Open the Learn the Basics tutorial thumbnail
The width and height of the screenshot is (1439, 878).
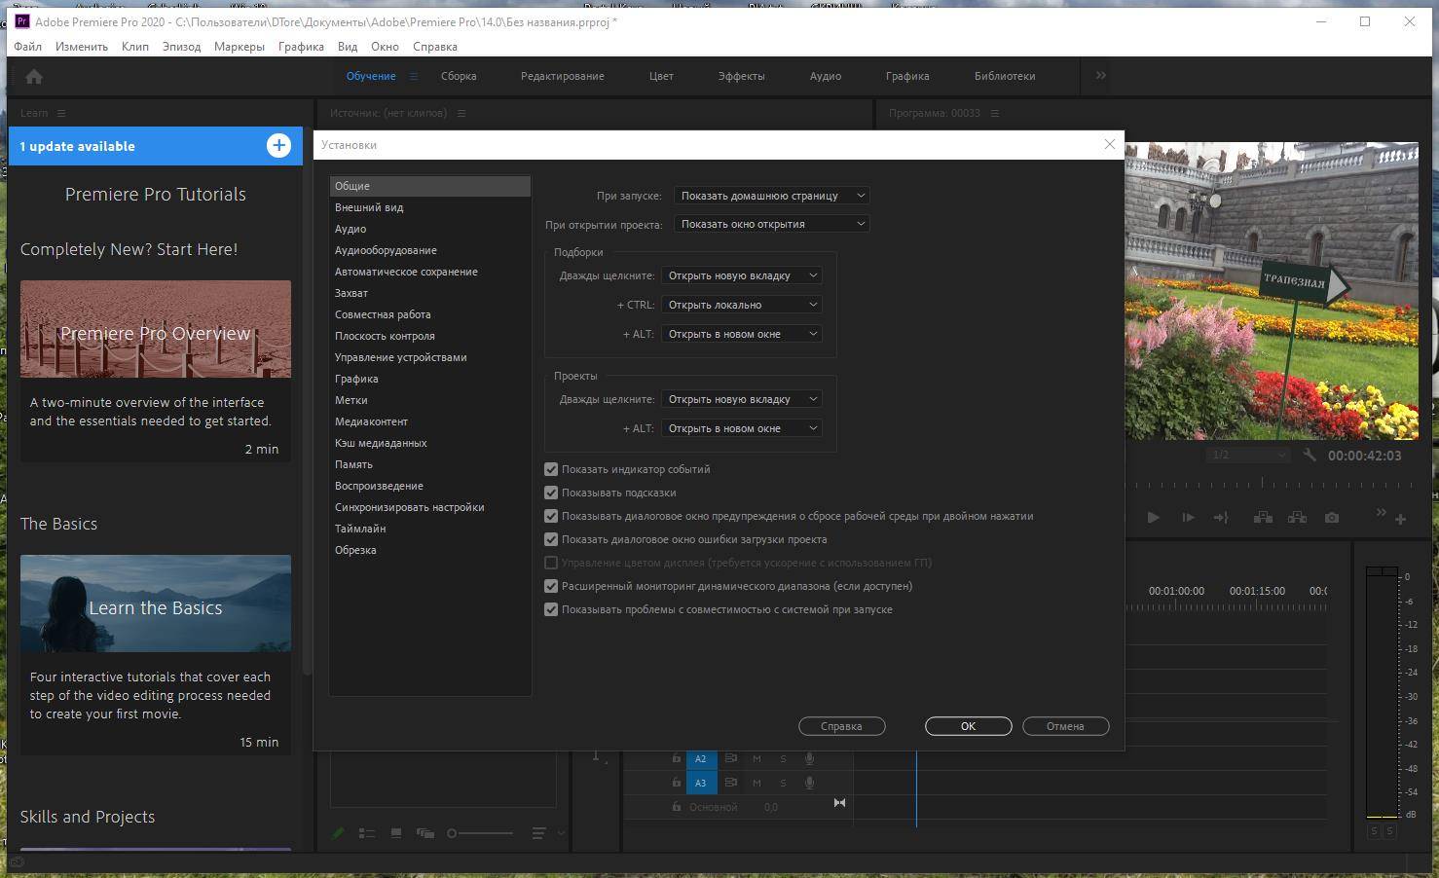(156, 604)
